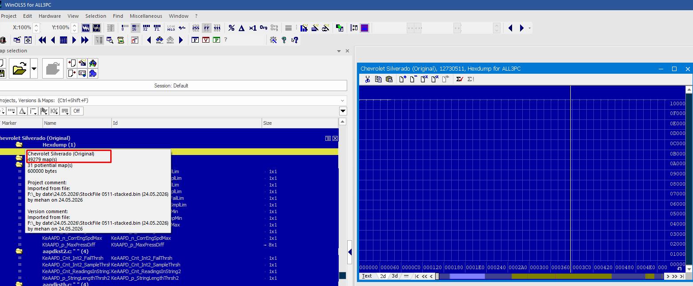
Task: Click the import file icon
Action: 72,63
